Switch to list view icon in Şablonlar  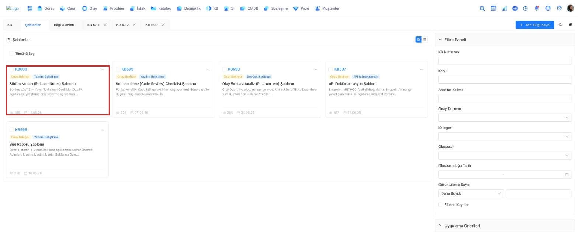425,39
